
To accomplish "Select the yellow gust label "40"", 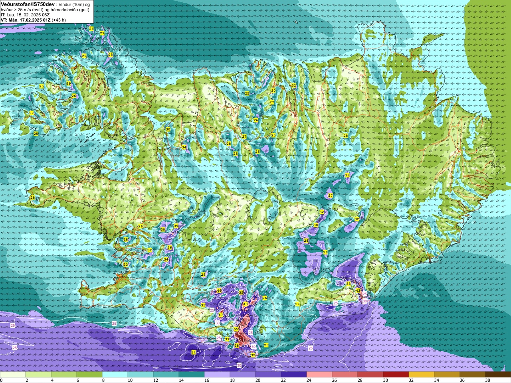I will (246, 304).
